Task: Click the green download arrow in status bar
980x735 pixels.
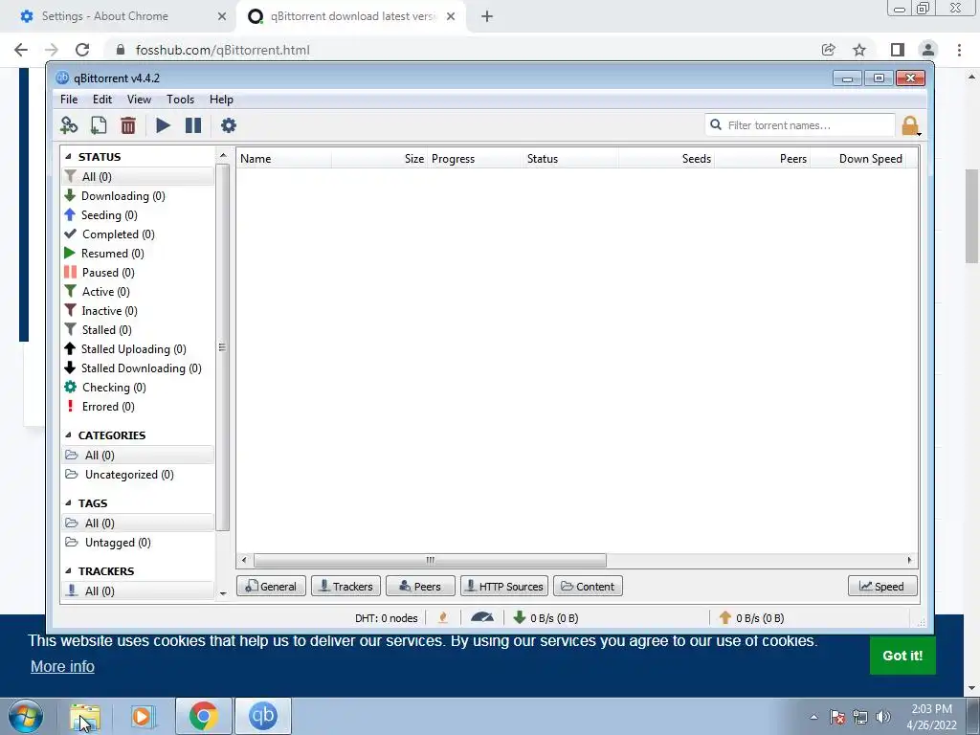Action: (x=520, y=617)
